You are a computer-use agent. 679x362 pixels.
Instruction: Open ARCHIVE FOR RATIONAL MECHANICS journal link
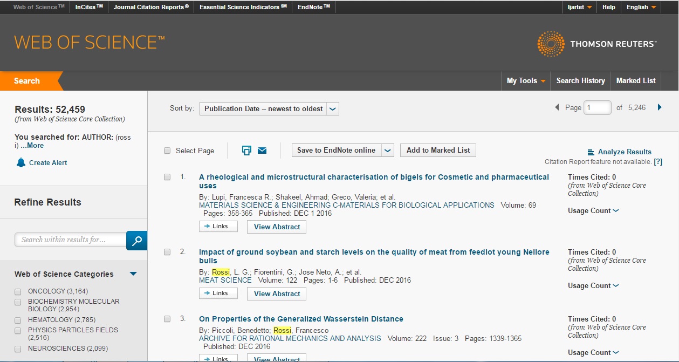[290, 339]
